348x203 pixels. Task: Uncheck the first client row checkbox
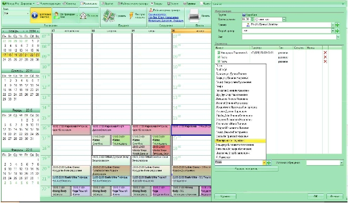pos(218,53)
